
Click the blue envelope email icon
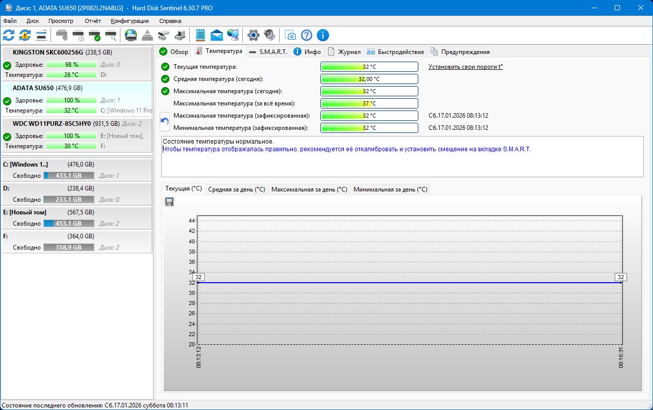pos(217,35)
